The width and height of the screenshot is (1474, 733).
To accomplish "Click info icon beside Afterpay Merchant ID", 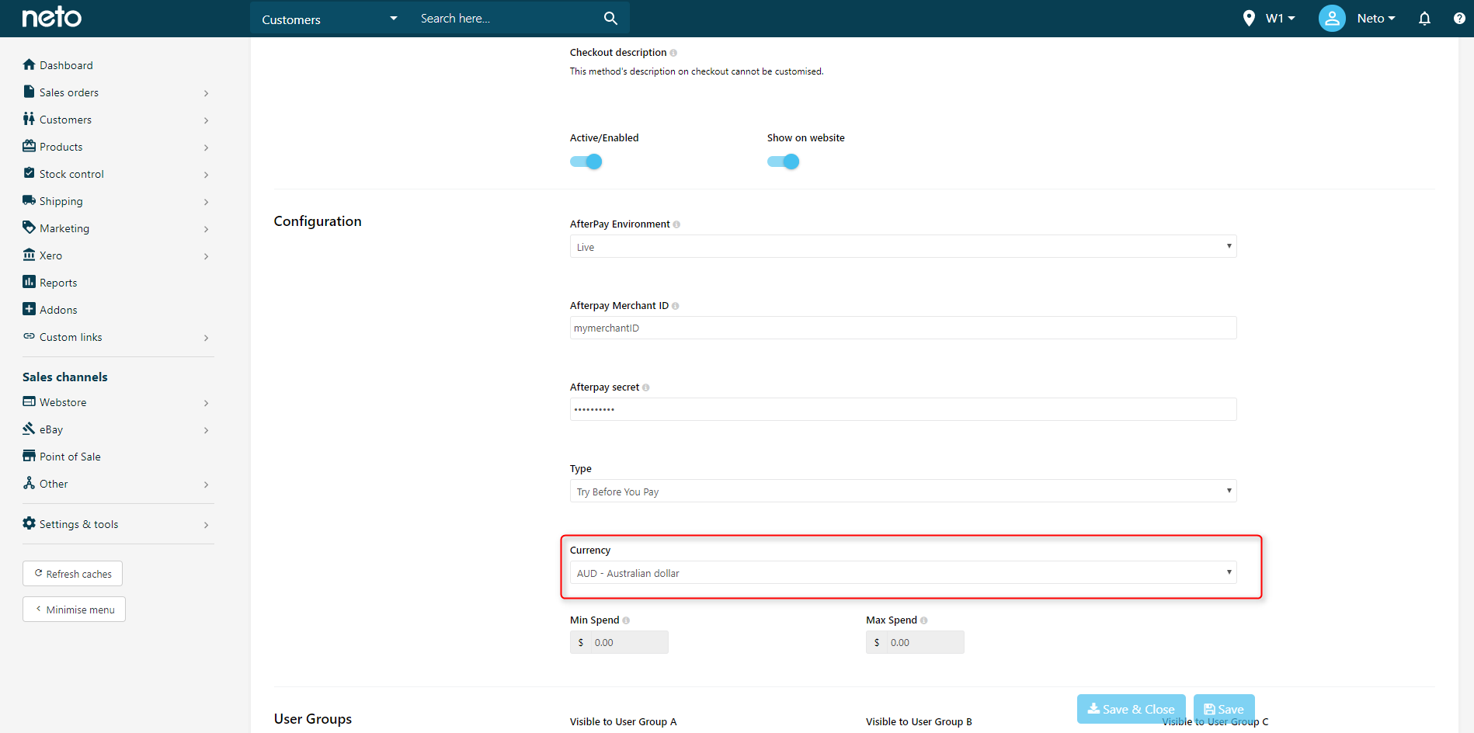I will (675, 306).
